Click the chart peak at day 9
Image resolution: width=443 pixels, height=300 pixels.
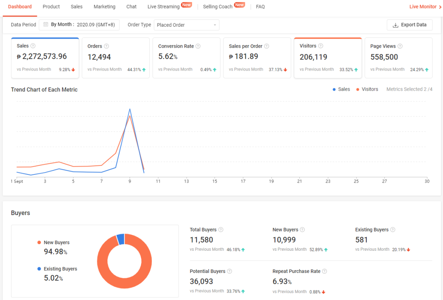point(130,109)
